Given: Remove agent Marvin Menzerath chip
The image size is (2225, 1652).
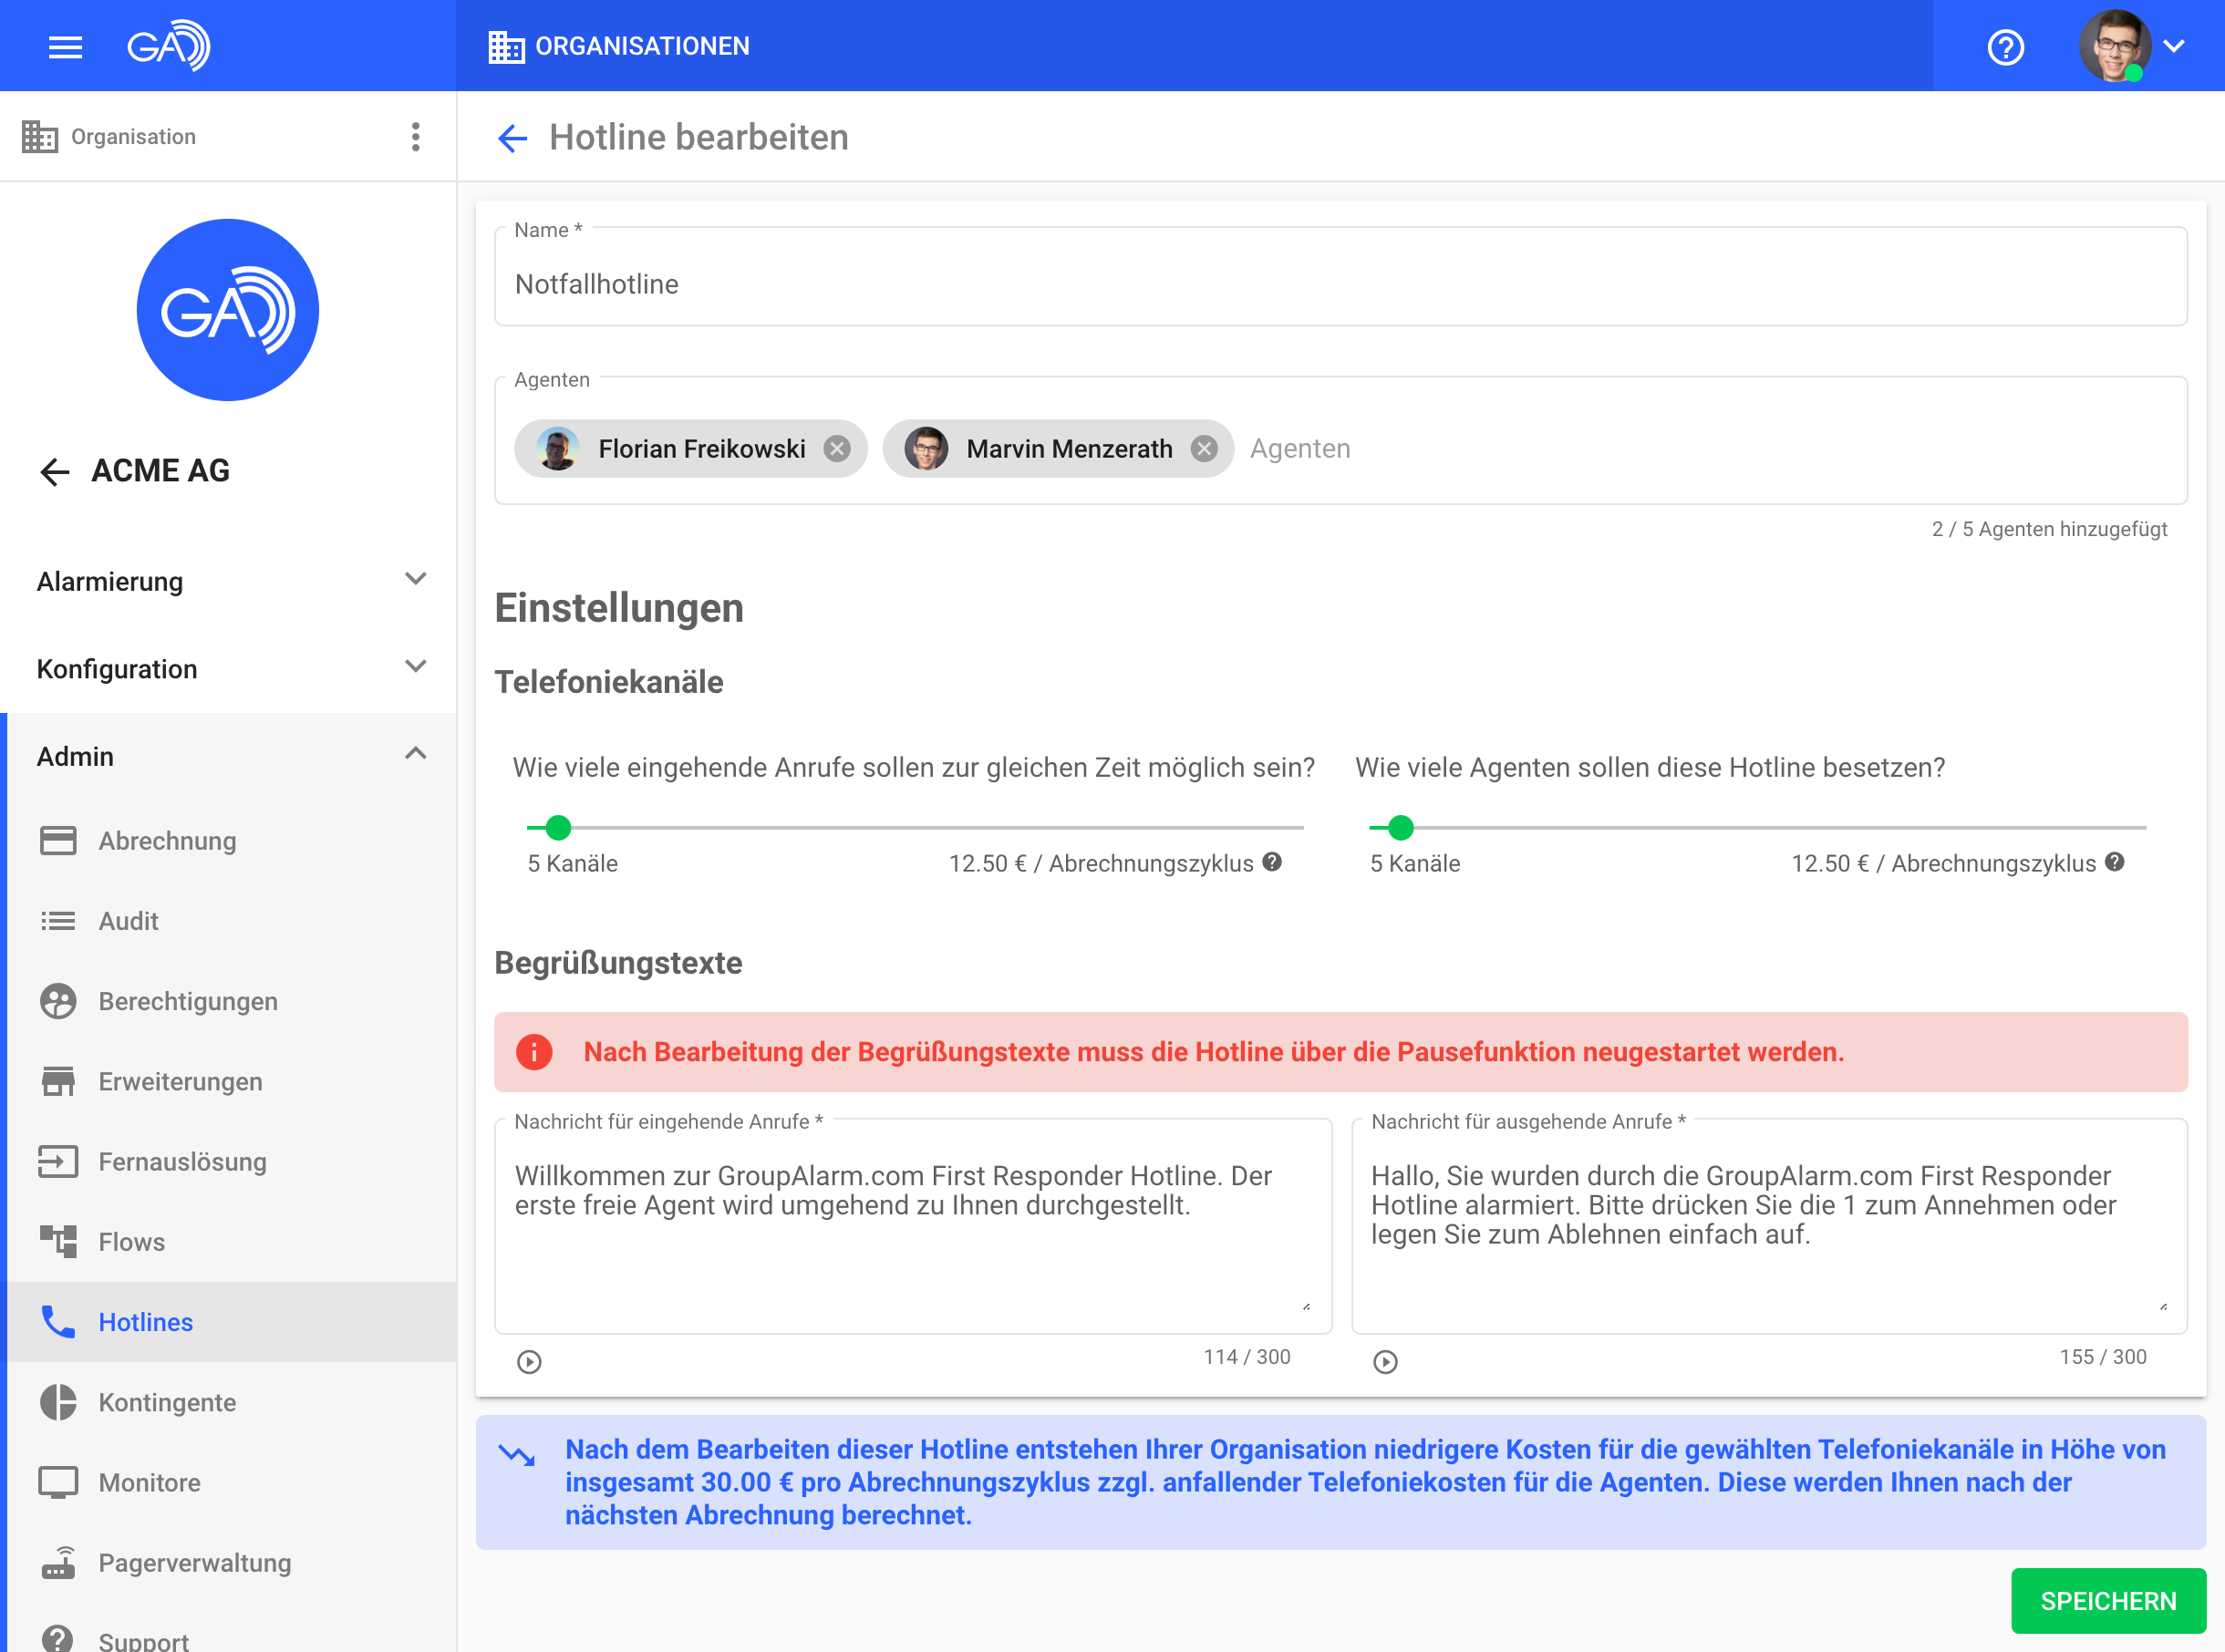Looking at the screenshot, I should tap(1204, 449).
